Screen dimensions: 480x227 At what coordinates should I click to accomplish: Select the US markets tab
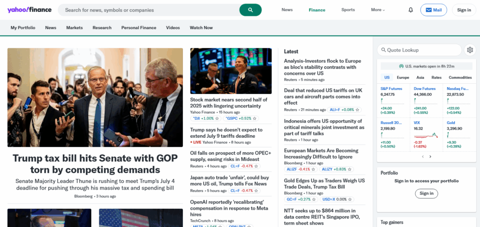(387, 77)
